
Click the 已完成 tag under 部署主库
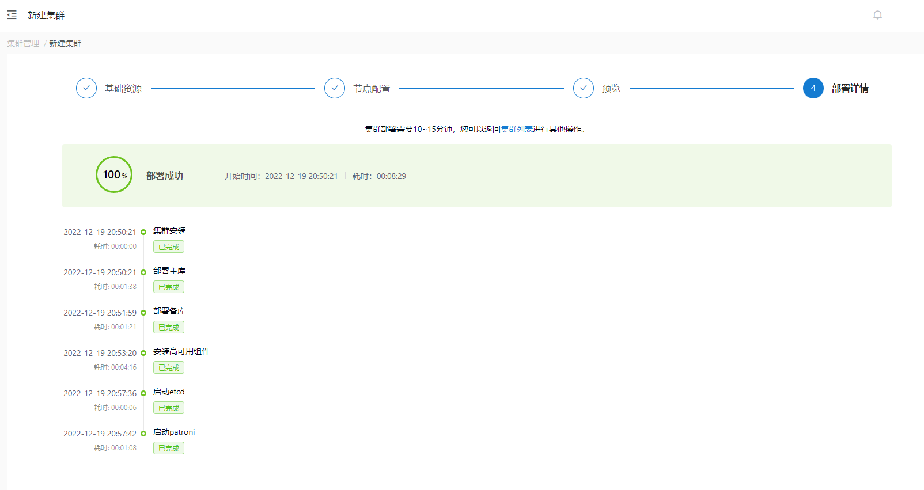point(169,287)
